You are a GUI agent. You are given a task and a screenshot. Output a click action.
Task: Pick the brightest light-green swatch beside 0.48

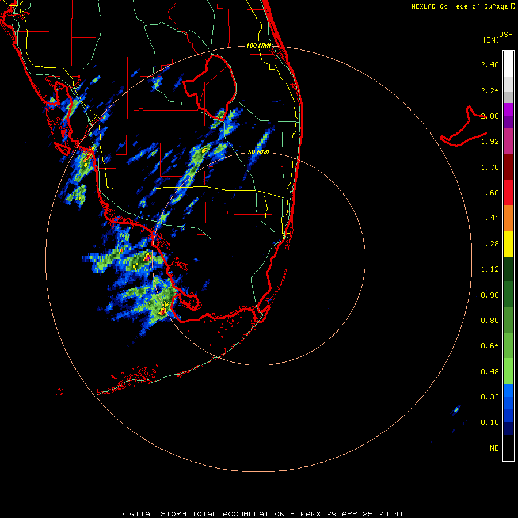coord(508,371)
